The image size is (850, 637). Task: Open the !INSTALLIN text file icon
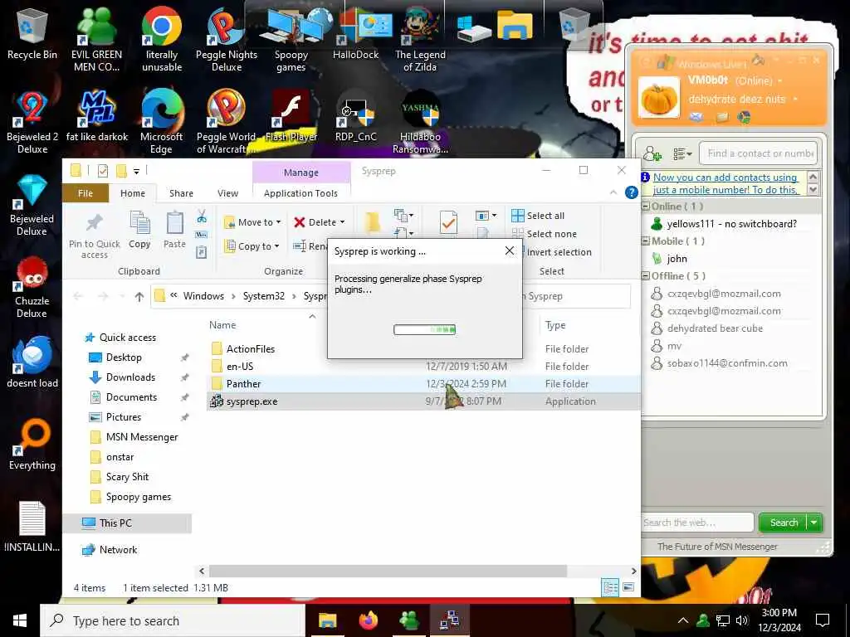point(32,527)
